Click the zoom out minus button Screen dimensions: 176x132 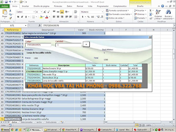(x=154, y=125)
